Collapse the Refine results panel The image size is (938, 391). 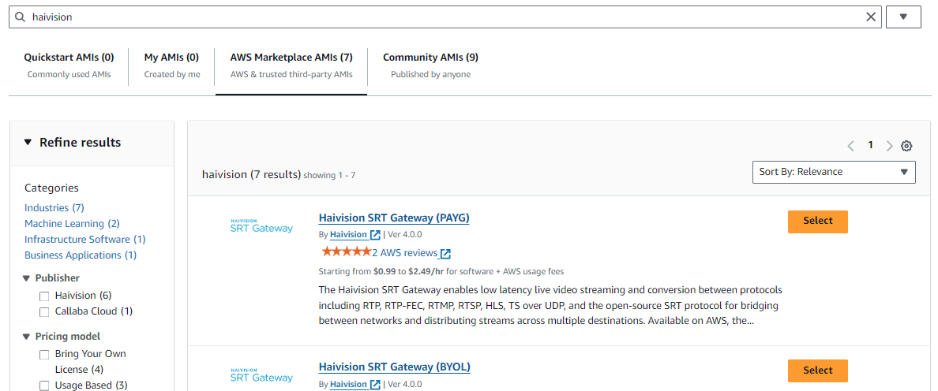click(x=28, y=143)
